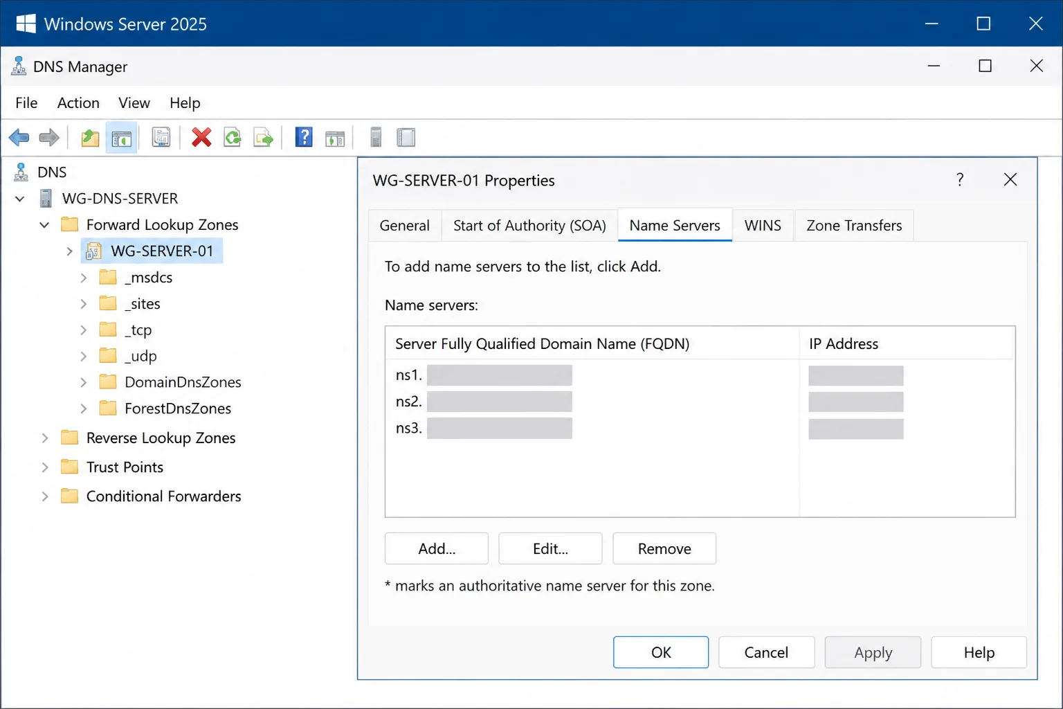Open the Zone Transfers tab

854,226
